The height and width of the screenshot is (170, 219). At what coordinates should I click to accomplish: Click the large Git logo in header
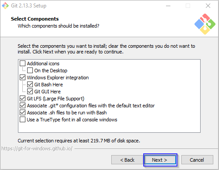pos(205,24)
